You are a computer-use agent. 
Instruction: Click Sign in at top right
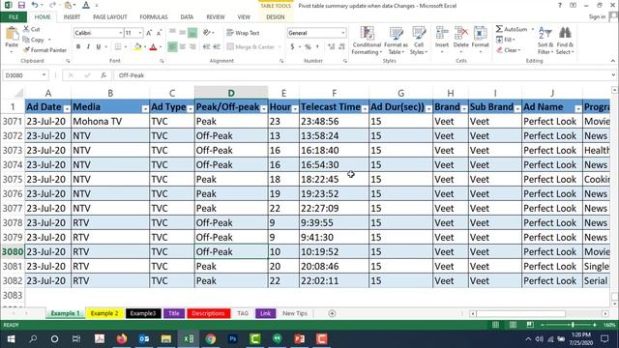pos(597,17)
